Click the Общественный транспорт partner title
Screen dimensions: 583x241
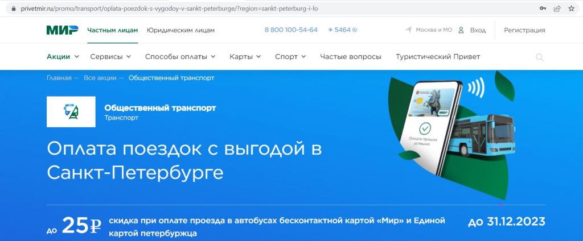(x=160, y=108)
